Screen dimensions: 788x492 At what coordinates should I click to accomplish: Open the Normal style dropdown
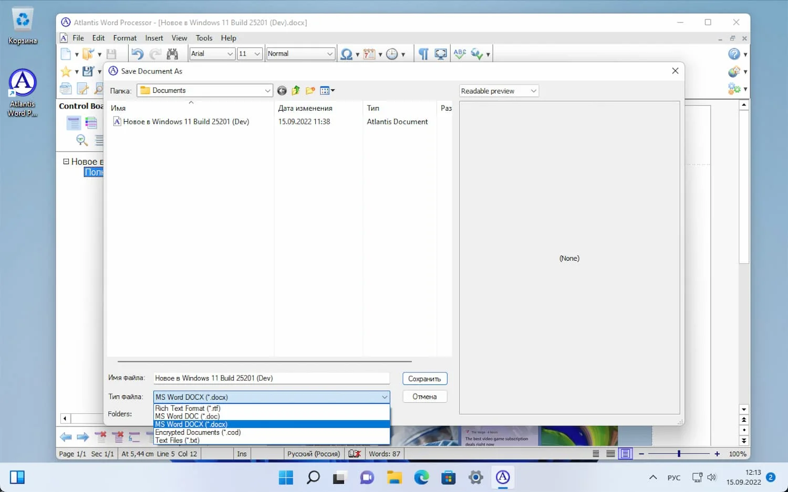tap(329, 54)
